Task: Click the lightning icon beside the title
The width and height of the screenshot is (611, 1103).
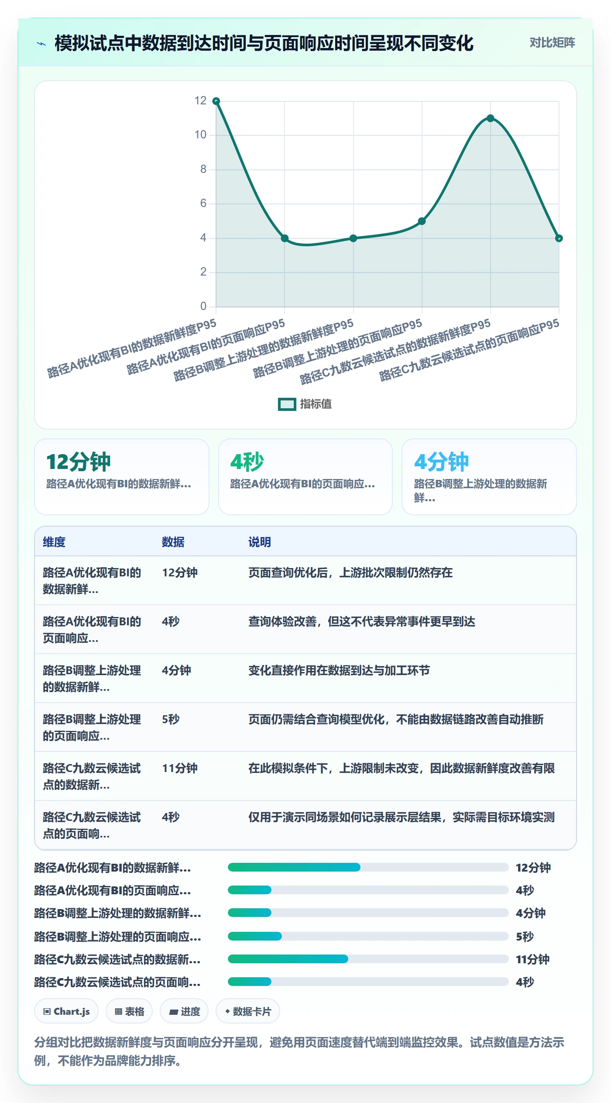Action: (41, 44)
